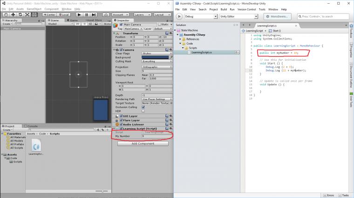The image size is (354, 198).
Task: Open Transform component settings gear
Action: (x=170, y=33)
